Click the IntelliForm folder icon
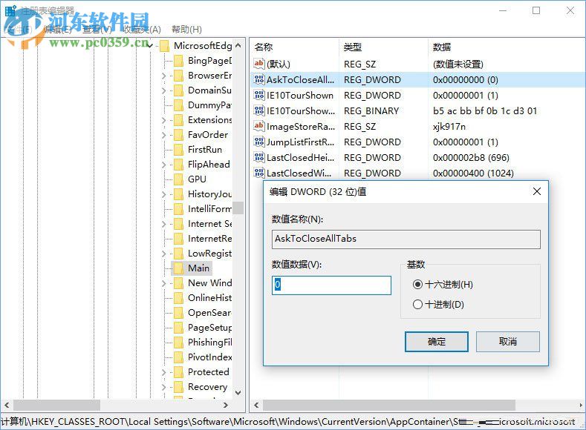Image resolution: width=586 pixels, height=430 pixels. (x=179, y=209)
